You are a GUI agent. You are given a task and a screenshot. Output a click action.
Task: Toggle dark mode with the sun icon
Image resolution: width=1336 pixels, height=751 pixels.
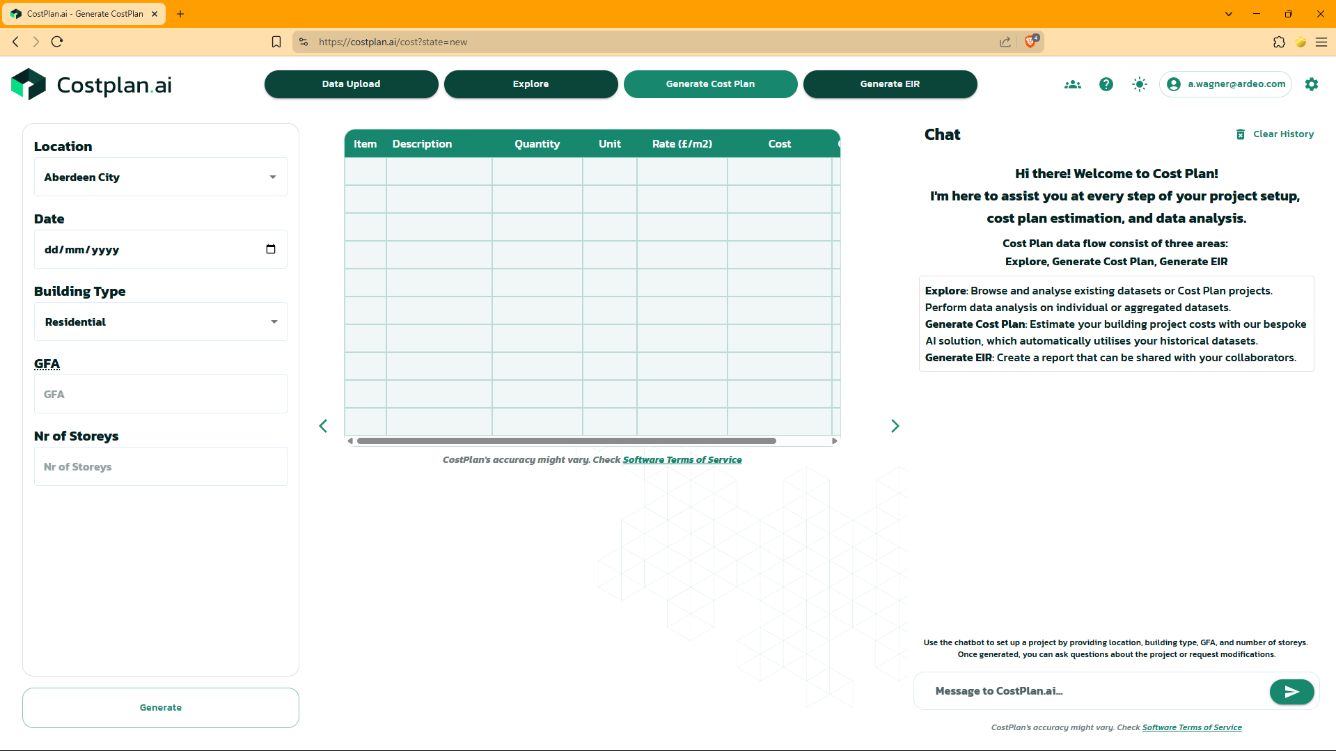pyautogui.click(x=1139, y=84)
